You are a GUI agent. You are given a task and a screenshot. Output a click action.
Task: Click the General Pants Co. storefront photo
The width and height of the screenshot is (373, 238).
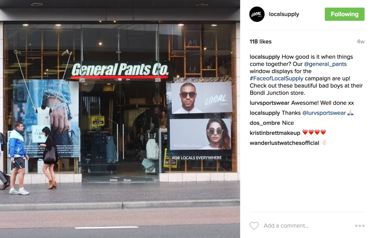[x=120, y=119]
